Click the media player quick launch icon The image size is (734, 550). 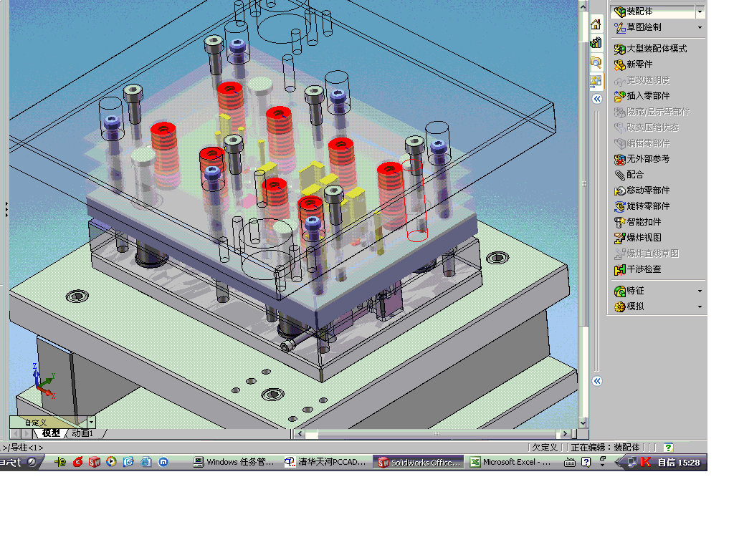coord(111,462)
